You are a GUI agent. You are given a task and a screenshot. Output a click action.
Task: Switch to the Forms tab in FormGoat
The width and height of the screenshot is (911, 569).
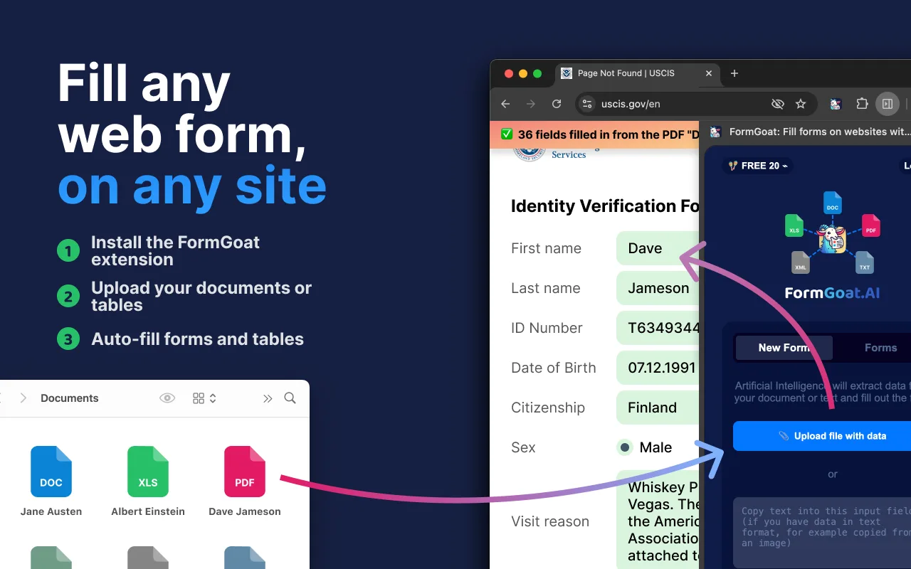880,348
